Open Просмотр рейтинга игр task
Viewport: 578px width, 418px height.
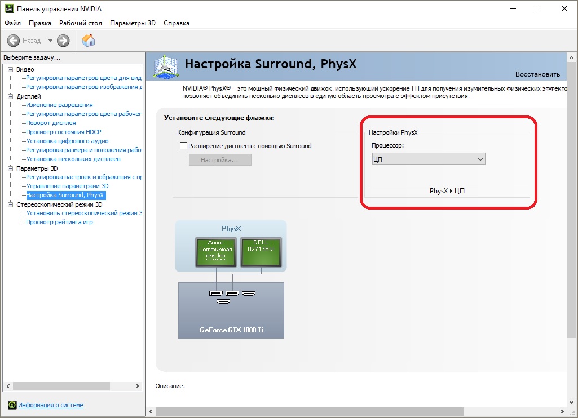pos(59,222)
